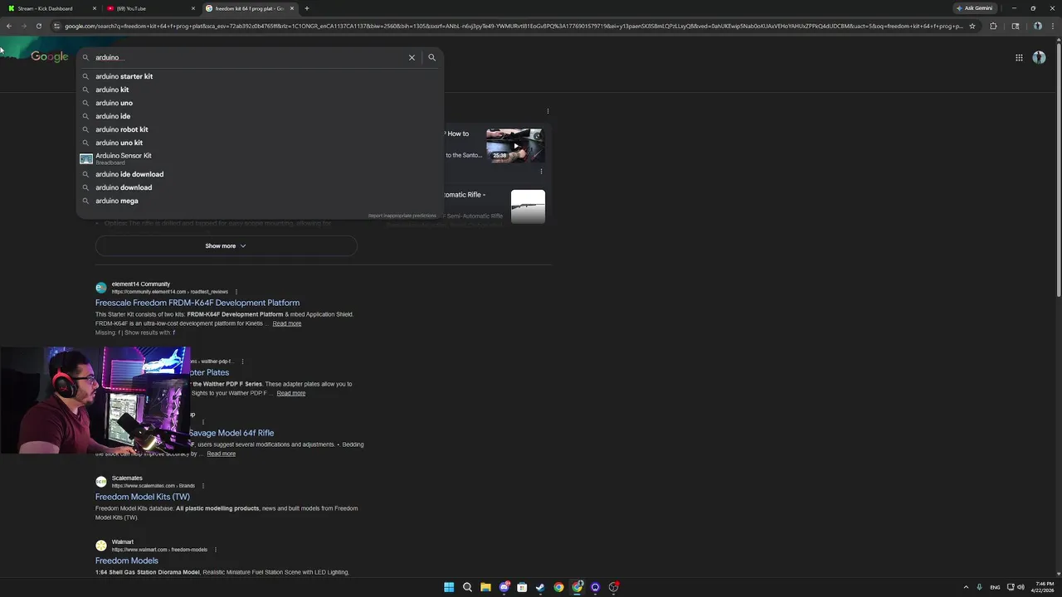1062x597 pixels.
Task: Open three-dot menu below video thumbnail
Action: tap(542, 172)
